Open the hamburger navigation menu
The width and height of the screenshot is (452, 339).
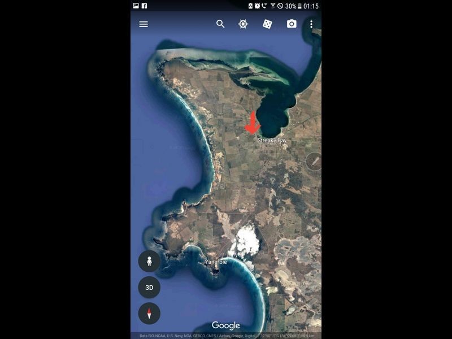pyautogui.click(x=144, y=24)
